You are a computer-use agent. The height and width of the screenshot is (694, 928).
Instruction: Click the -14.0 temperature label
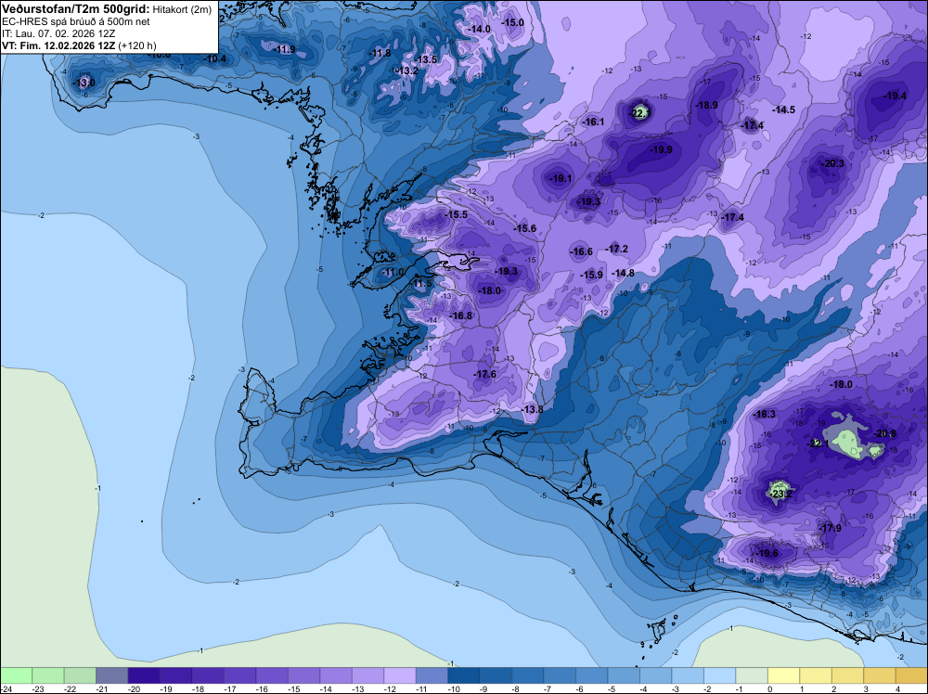coord(480,29)
